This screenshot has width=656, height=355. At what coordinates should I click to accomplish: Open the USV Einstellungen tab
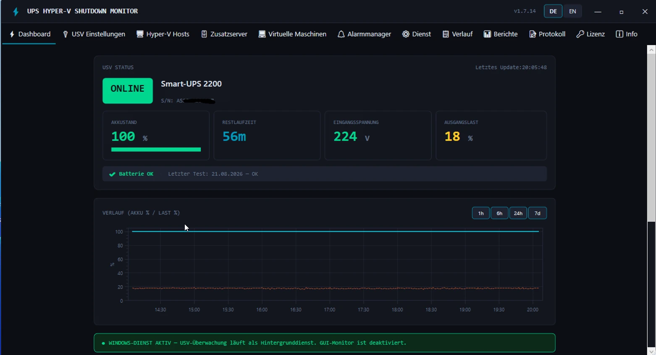94,34
